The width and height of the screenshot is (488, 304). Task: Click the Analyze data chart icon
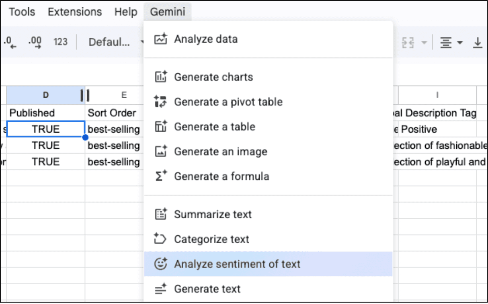(160, 39)
